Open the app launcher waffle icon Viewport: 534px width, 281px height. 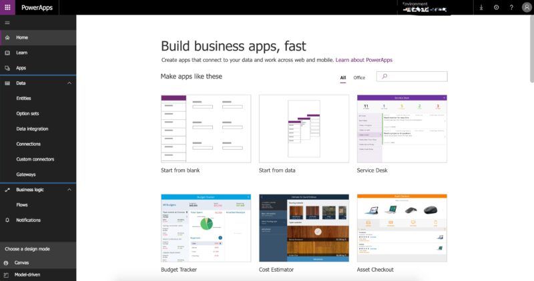pos(7,7)
